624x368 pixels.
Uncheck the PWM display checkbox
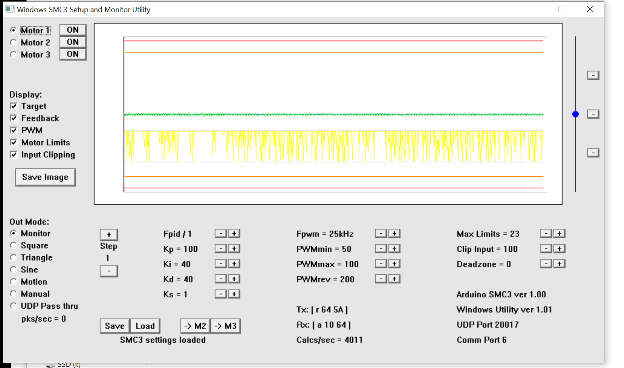tap(14, 130)
